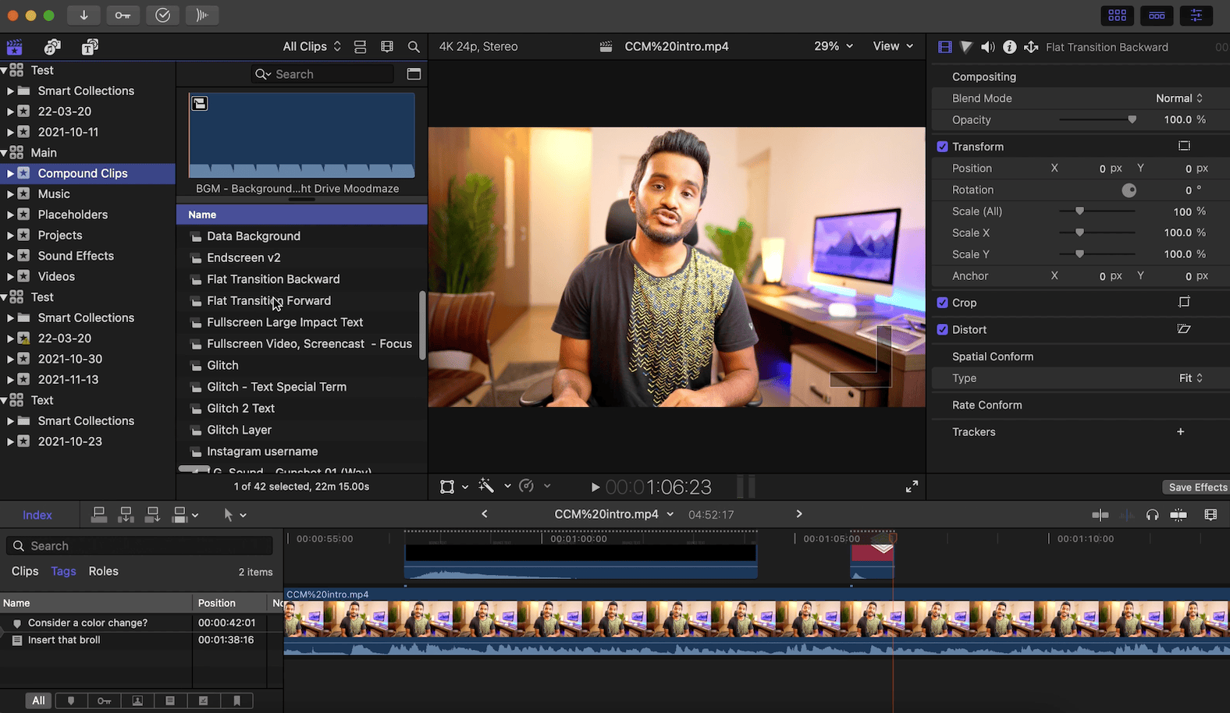Viewport: 1230px width, 713px height.
Task: Filter index to incomplete to-do items
Action: tap(170, 701)
